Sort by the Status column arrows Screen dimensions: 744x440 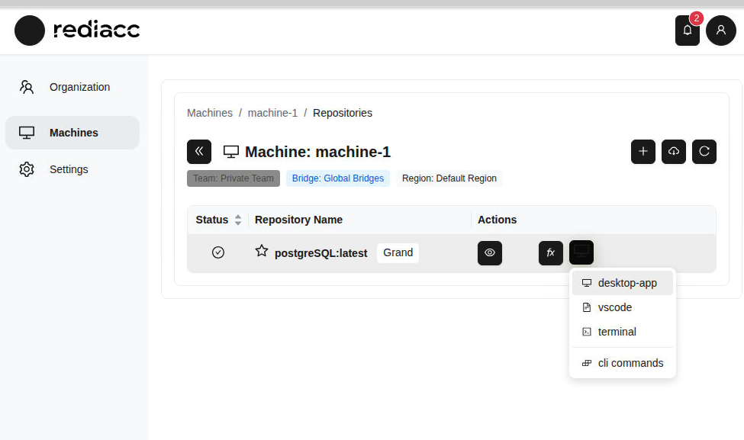click(x=238, y=220)
